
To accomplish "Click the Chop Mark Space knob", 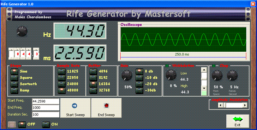I will click(216, 75).
